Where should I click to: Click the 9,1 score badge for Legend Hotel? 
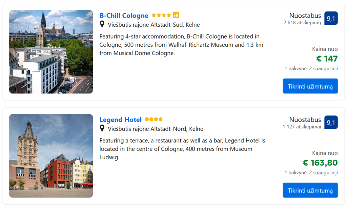[x=331, y=122]
